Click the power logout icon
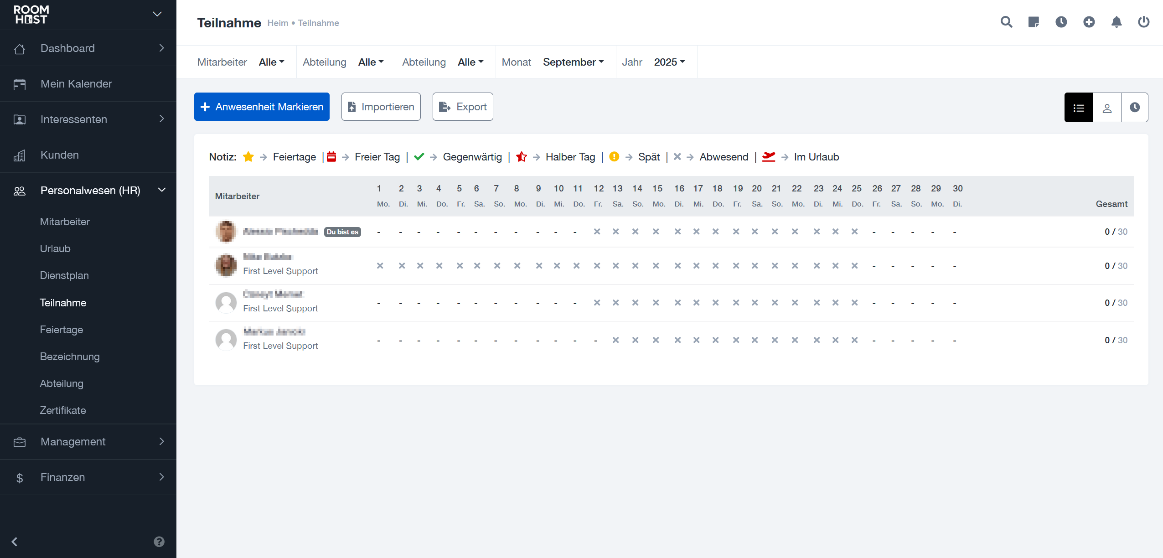 (1143, 22)
